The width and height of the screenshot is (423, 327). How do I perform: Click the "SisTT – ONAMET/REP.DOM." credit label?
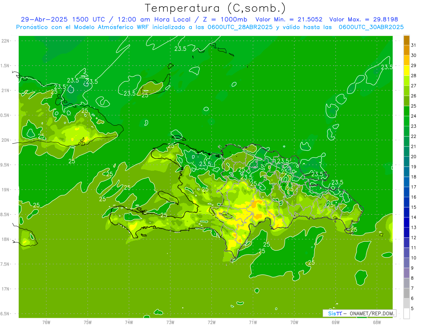pyautogui.click(x=359, y=313)
